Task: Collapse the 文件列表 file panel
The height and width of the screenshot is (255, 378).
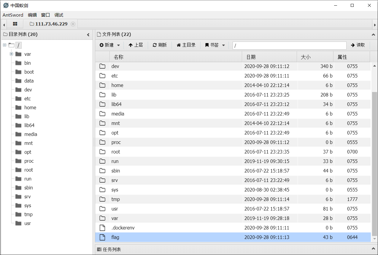Action: [373, 35]
